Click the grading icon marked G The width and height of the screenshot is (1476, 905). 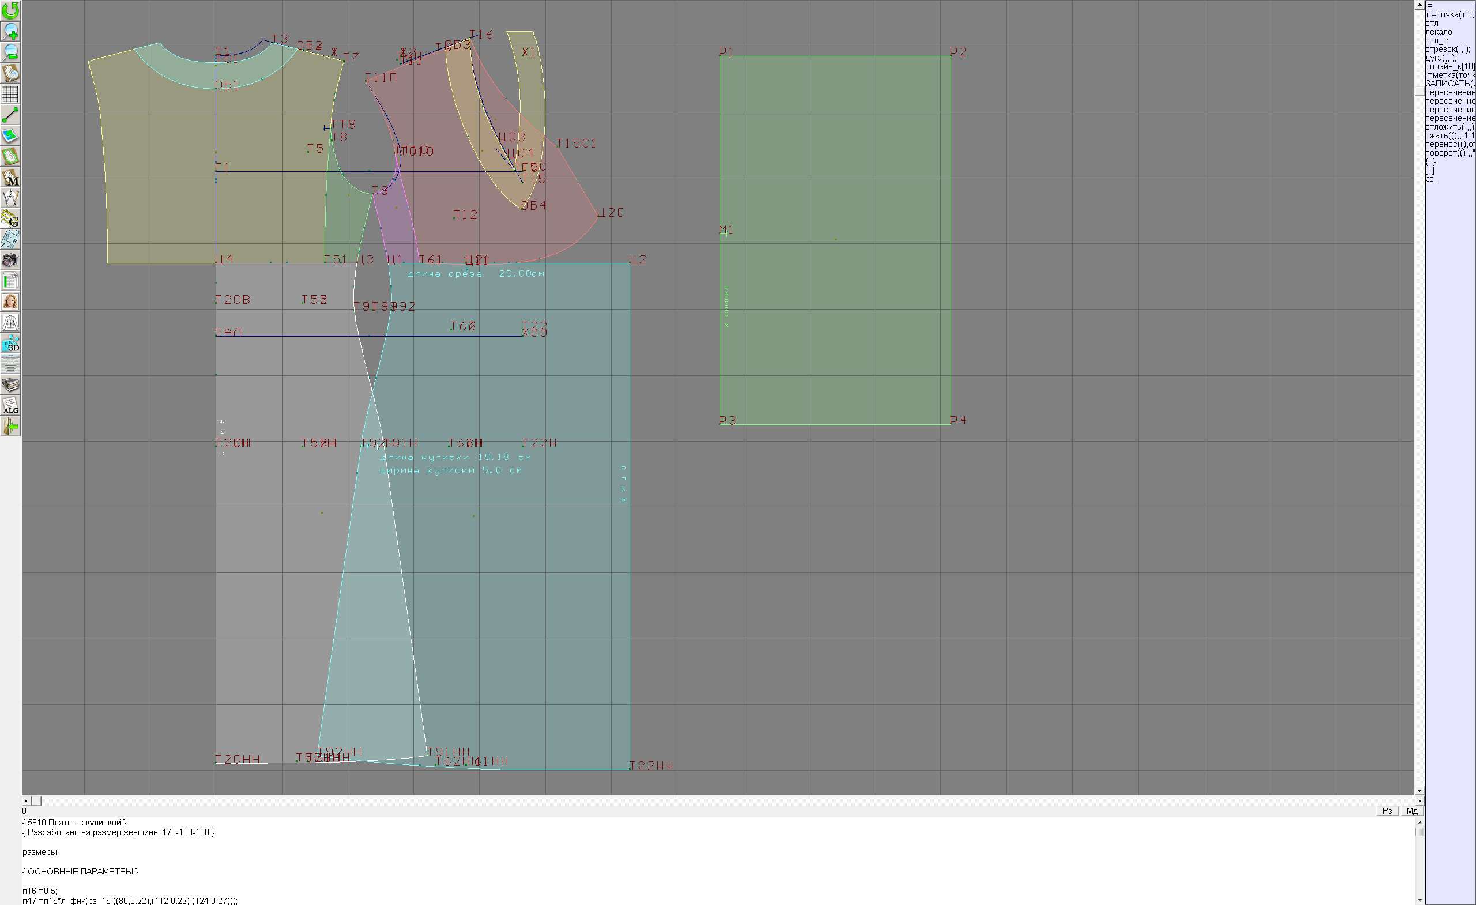[10, 218]
